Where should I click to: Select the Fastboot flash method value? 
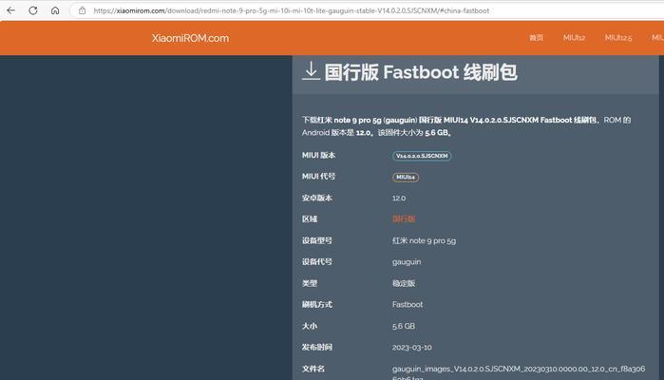[x=408, y=304]
